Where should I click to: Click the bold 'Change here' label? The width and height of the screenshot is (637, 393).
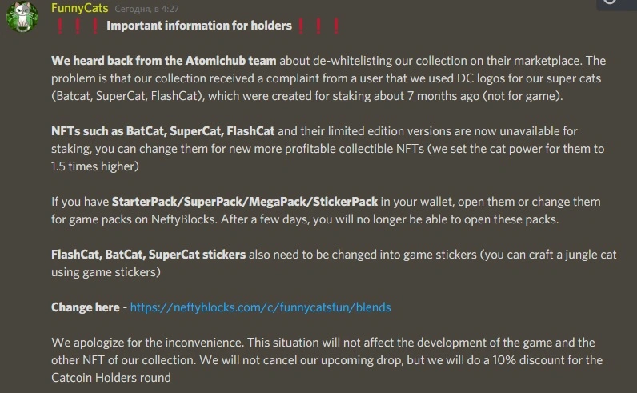click(x=86, y=307)
